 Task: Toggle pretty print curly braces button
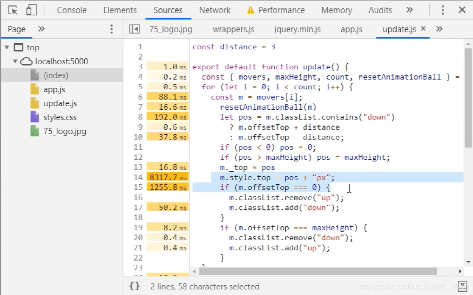coord(135,286)
